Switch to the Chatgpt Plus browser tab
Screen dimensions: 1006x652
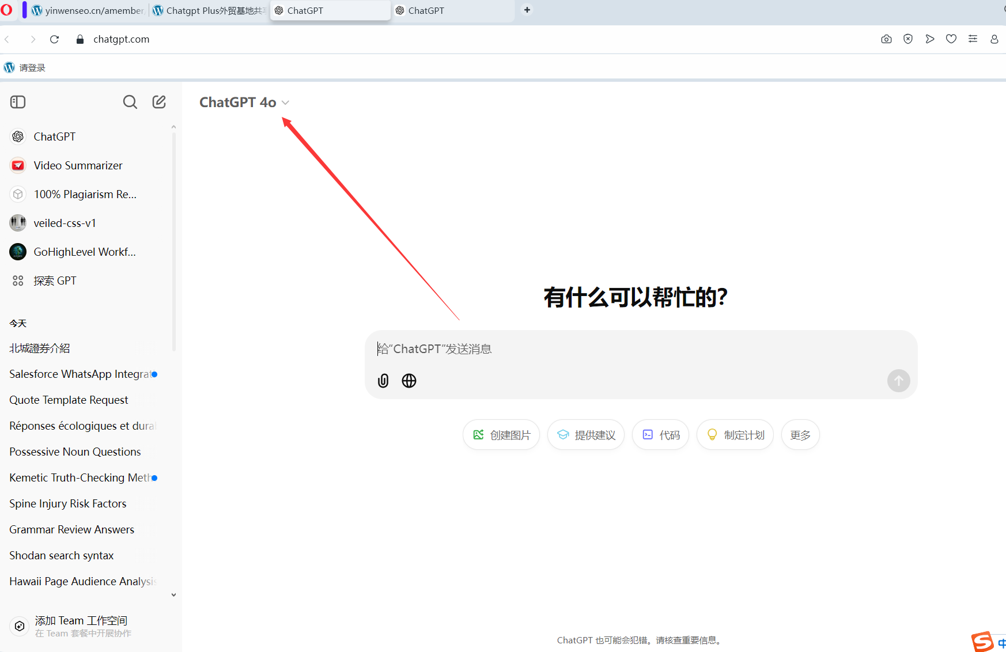point(210,10)
